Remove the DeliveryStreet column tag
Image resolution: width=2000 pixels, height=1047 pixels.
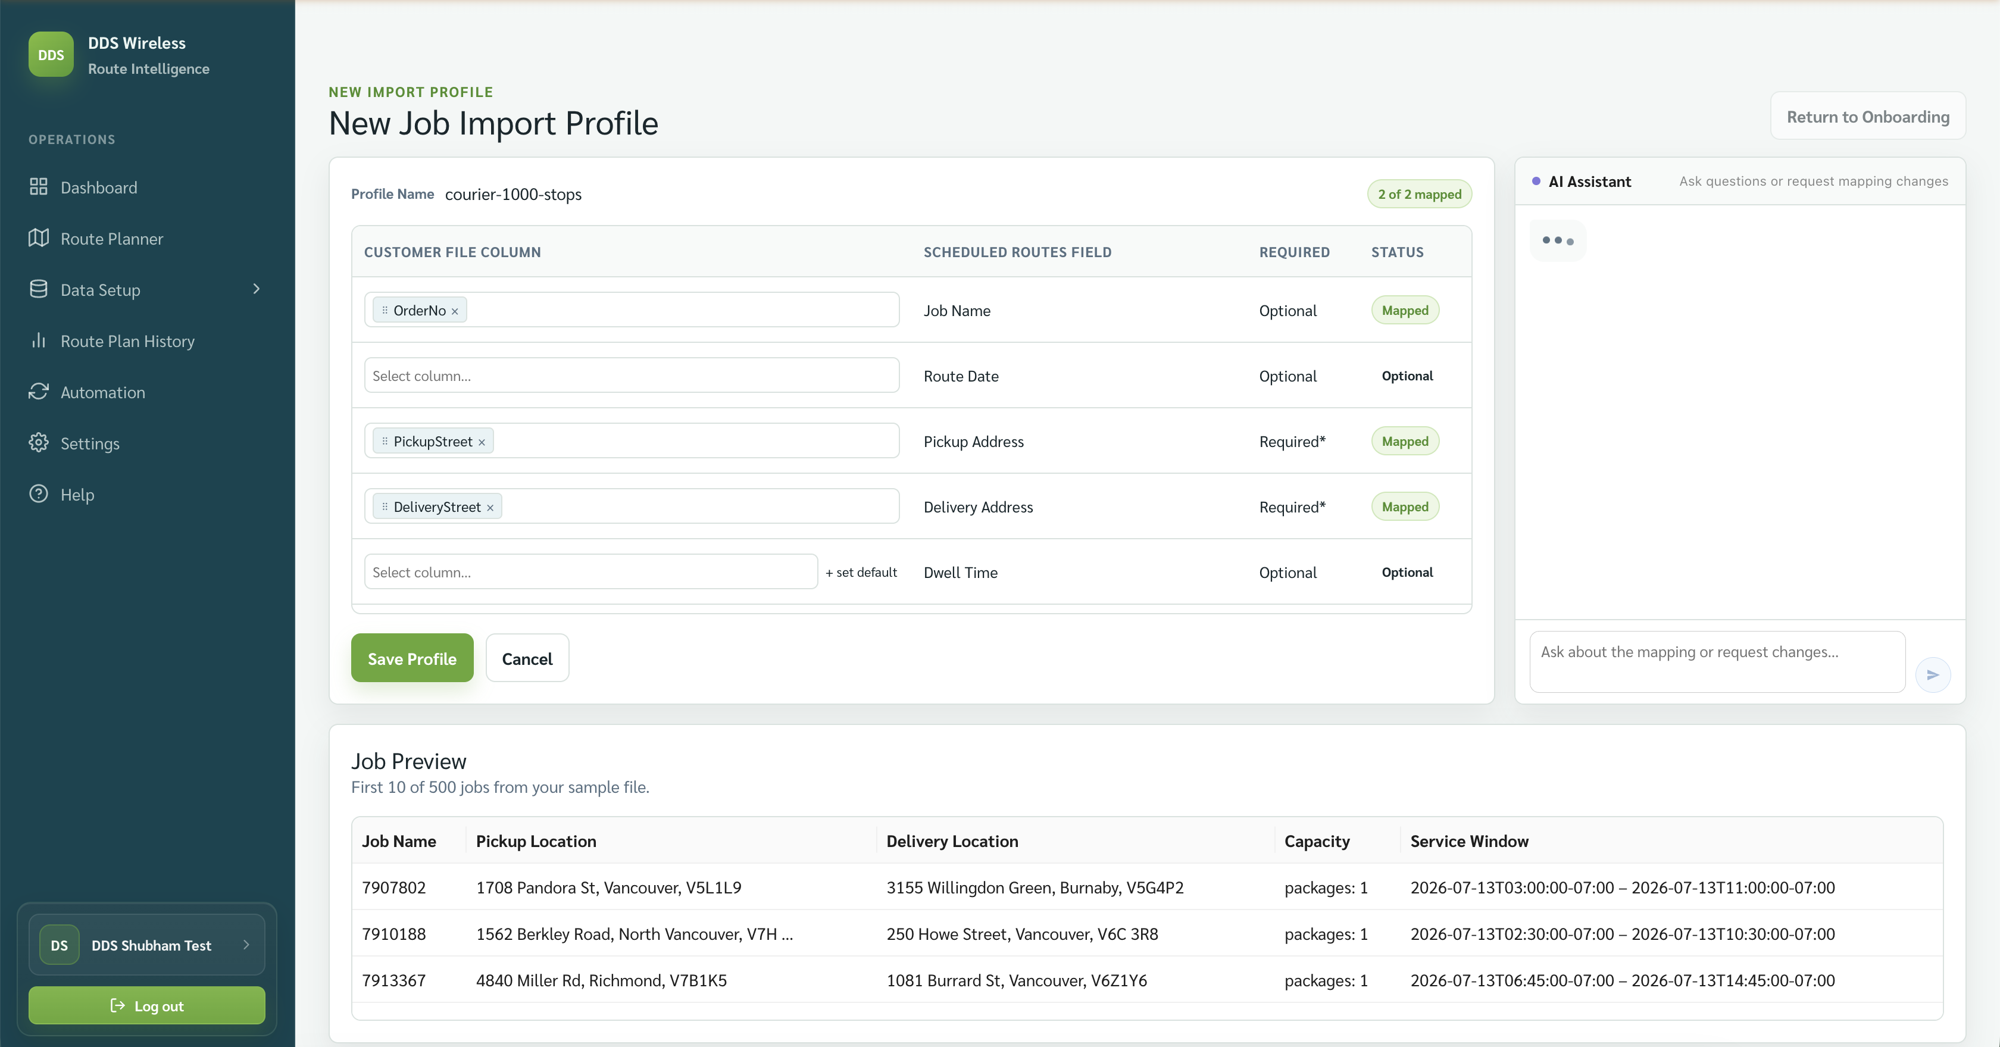[490, 508]
